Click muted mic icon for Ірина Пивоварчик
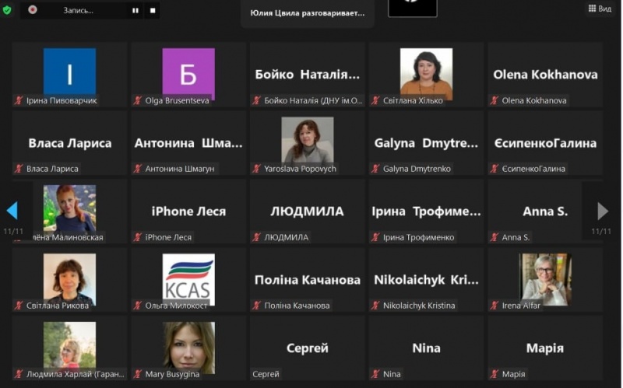 click(x=18, y=100)
